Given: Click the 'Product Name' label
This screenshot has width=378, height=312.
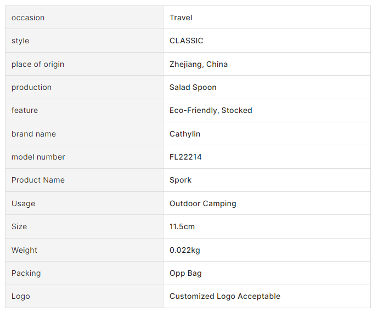Looking at the screenshot, I should tap(38, 180).
